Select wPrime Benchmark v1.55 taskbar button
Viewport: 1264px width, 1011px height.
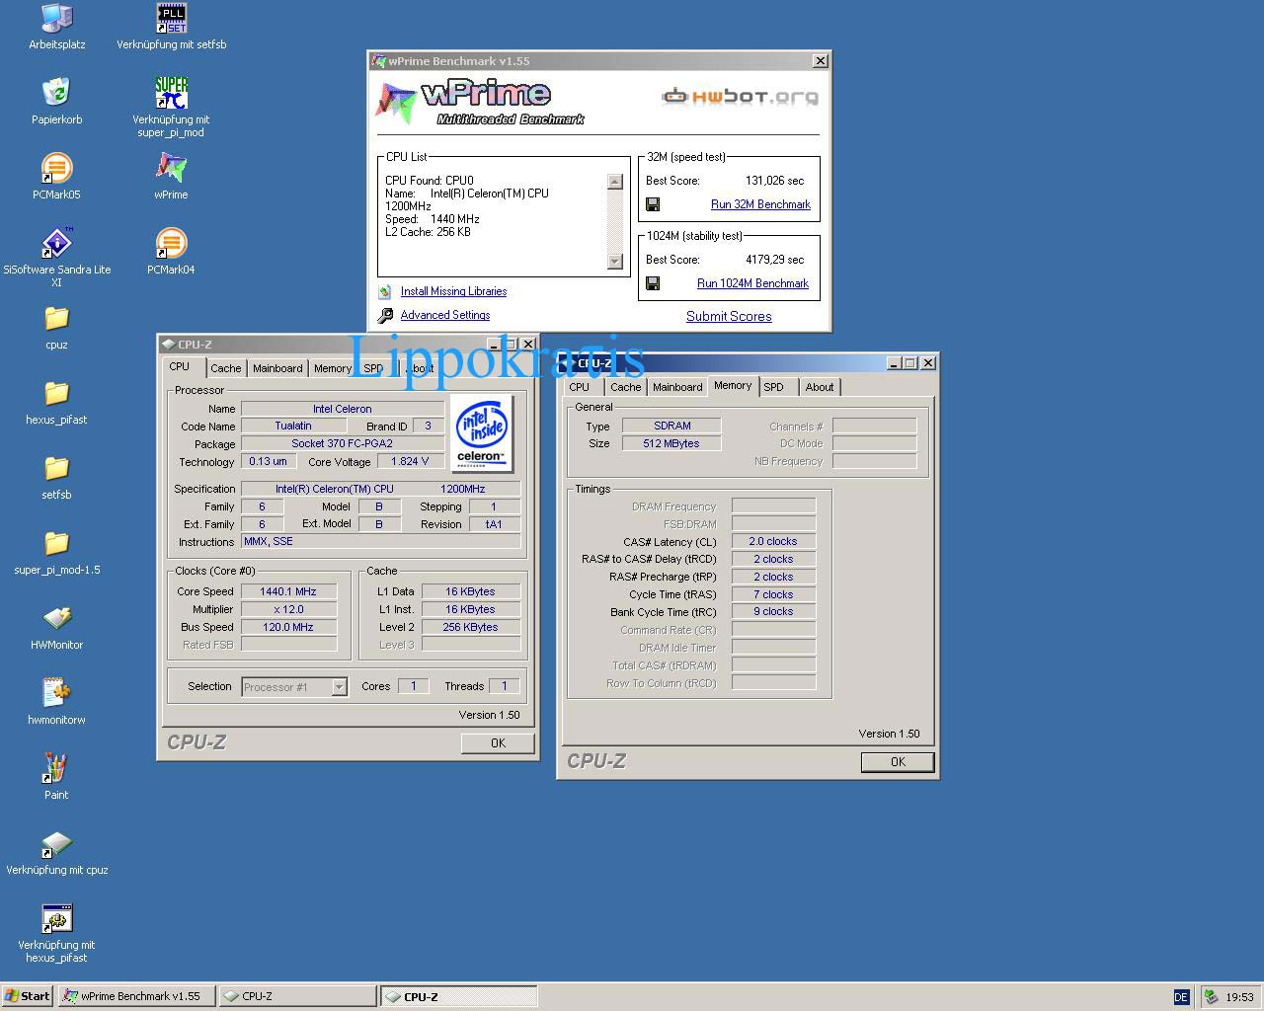tap(135, 996)
